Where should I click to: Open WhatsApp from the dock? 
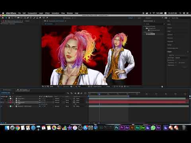pos(153,128)
